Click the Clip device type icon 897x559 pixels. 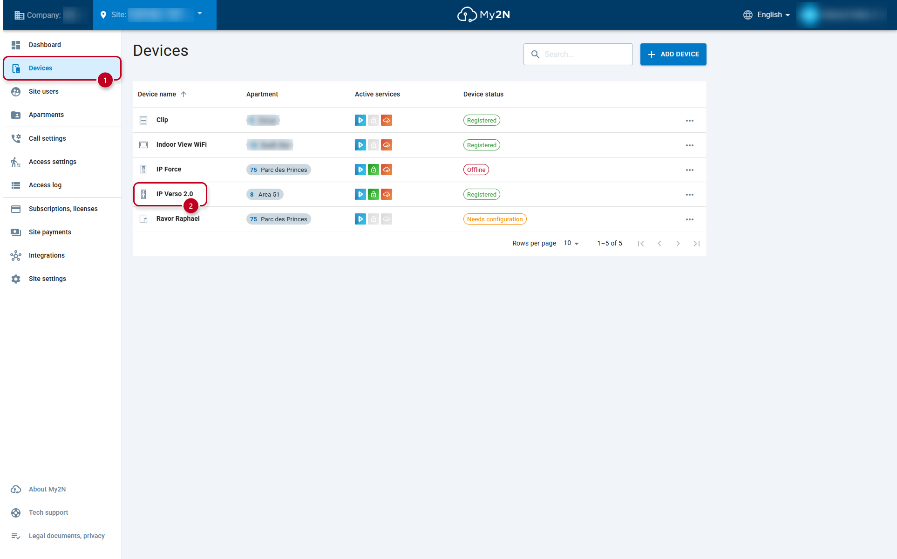point(143,120)
